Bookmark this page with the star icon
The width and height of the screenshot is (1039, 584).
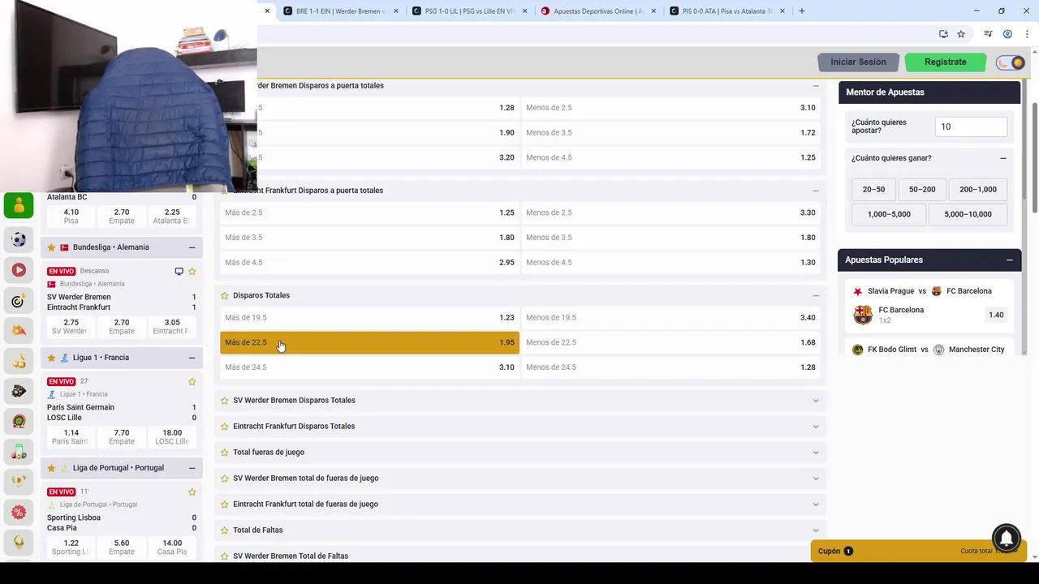[961, 34]
